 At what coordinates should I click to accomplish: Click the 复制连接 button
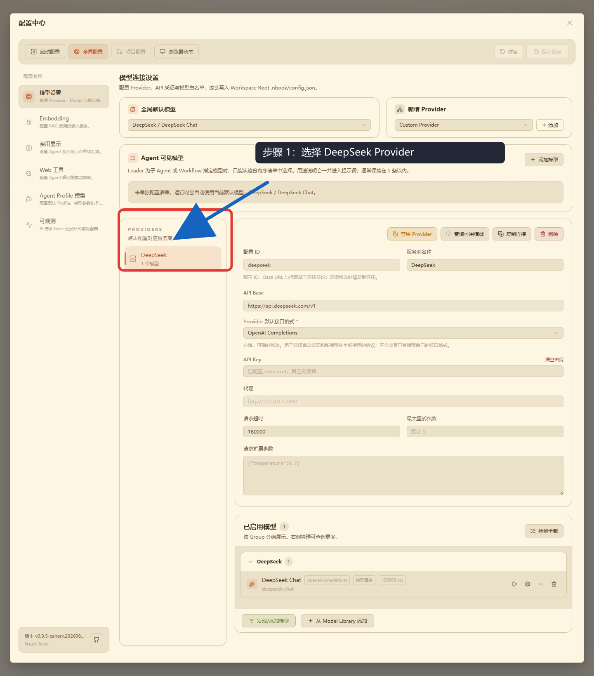tap(512, 234)
